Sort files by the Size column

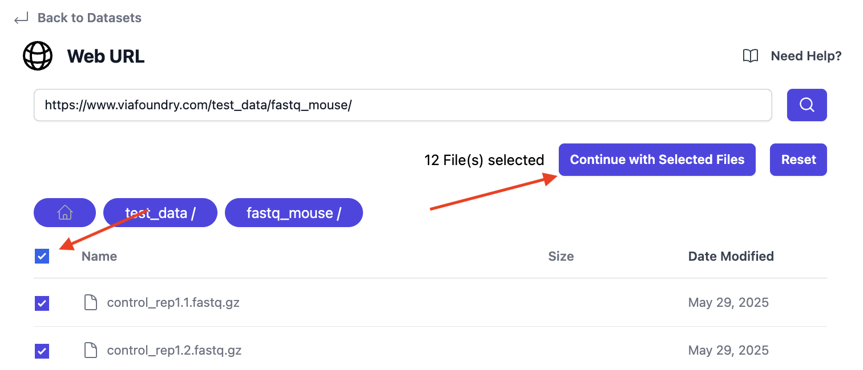pos(560,256)
